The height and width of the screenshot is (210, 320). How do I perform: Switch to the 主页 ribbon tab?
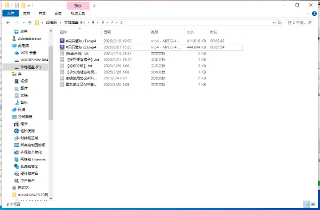point(27,13)
